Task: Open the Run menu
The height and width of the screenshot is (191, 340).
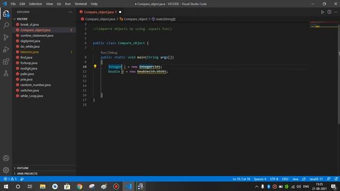Action: point(68,4)
